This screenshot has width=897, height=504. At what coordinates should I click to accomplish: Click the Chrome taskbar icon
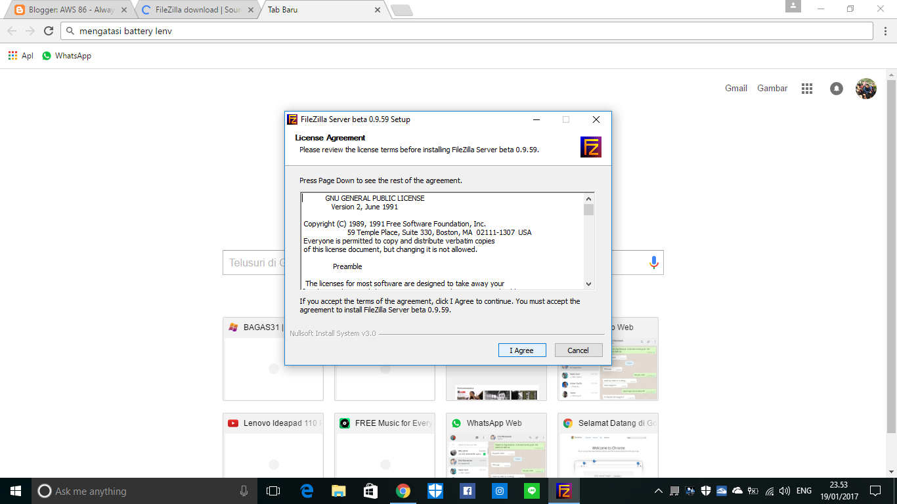tap(403, 491)
